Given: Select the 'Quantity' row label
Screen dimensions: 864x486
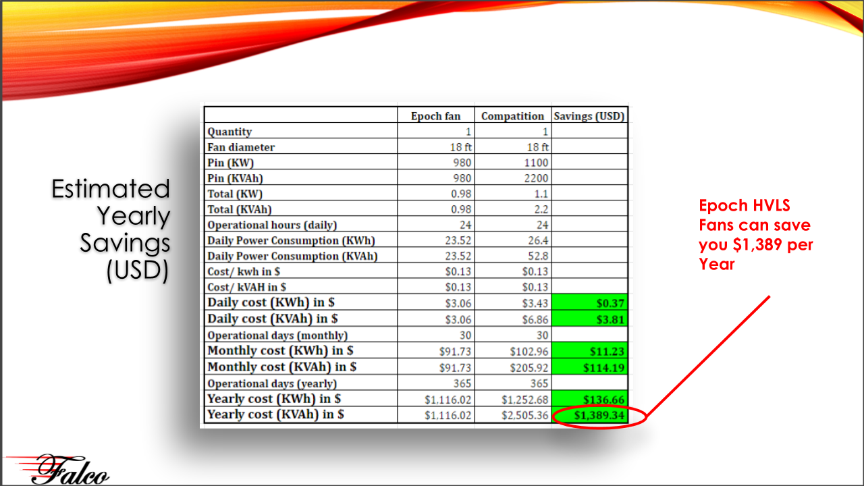Looking at the screenshot, I should 230,132.
